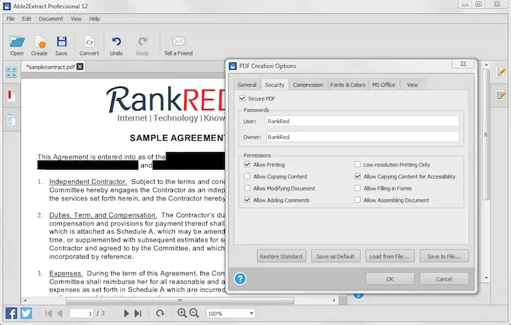Open the top edit panel icon on right sidebar
This screenshot has width=511, height=325.
(x=500, y=71)
